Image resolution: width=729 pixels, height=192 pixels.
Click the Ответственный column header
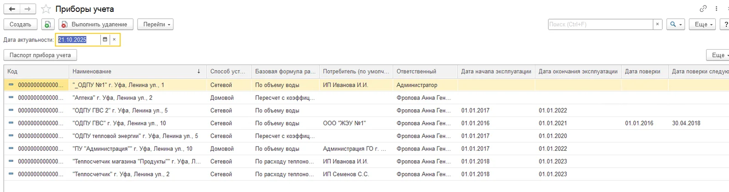pos(425,71)
